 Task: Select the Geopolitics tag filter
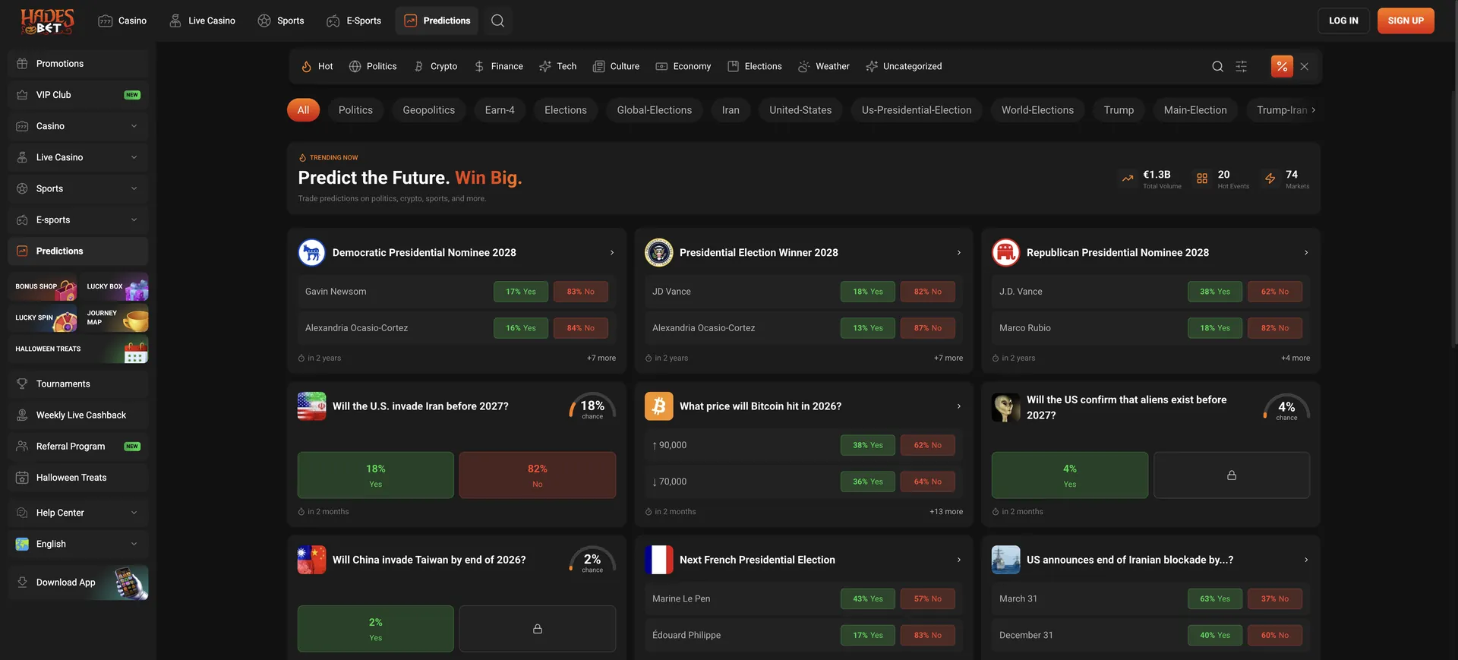(x=429, y=110)
